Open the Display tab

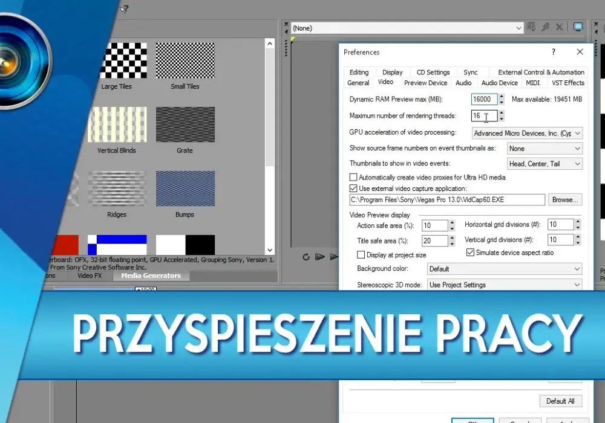[x=393, y=72]
